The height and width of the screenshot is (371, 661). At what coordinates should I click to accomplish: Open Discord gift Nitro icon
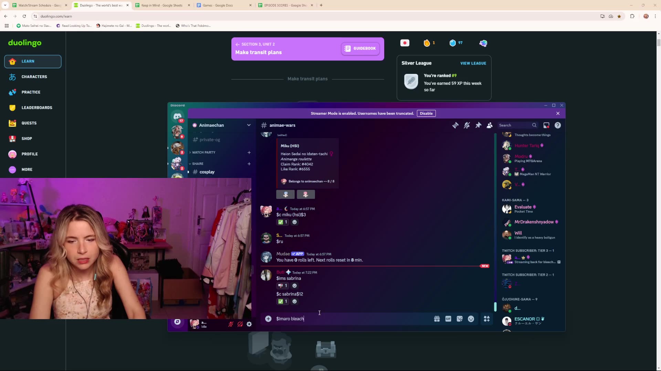pyautogui.click(x=437, y=319)
